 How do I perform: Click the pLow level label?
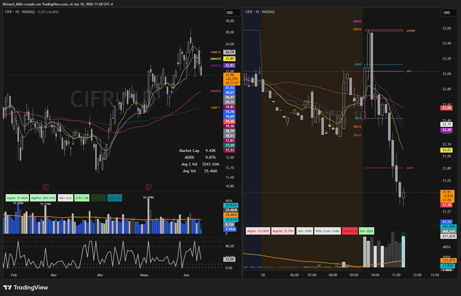click(410, 168)
